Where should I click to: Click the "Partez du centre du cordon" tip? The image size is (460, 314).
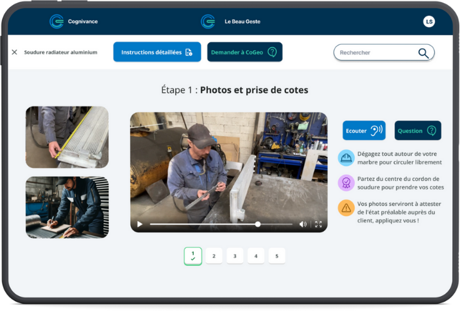400,183
